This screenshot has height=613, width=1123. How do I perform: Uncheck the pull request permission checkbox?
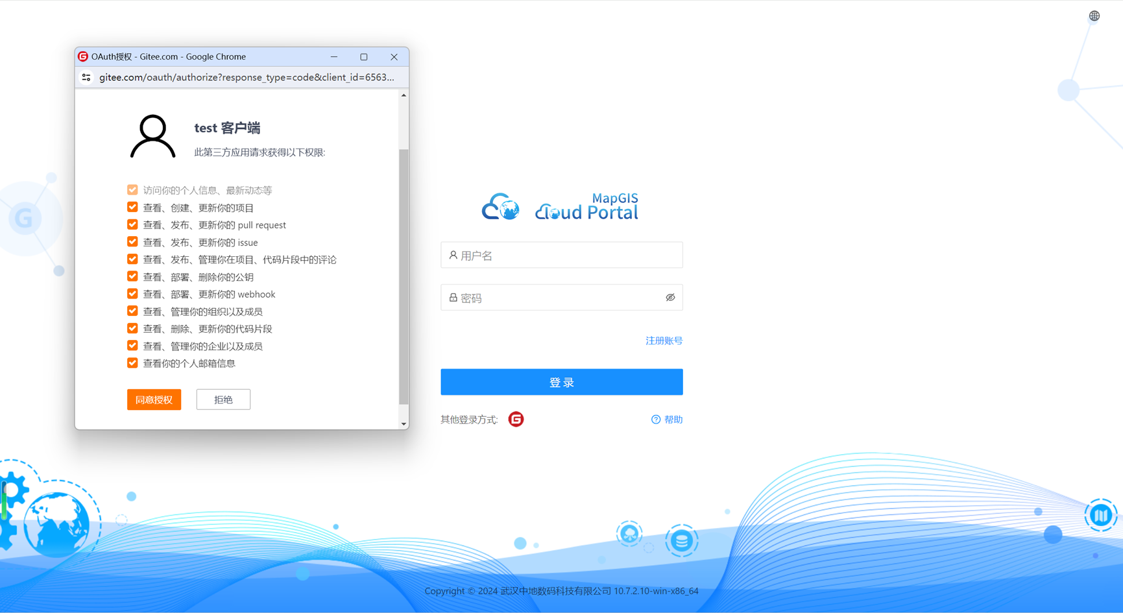pos(132,224)
